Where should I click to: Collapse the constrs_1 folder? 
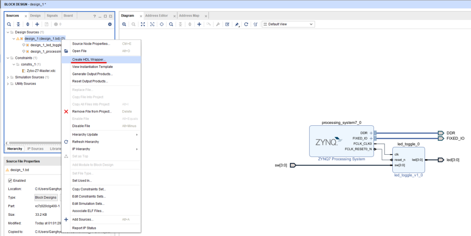tap(13, 64)
